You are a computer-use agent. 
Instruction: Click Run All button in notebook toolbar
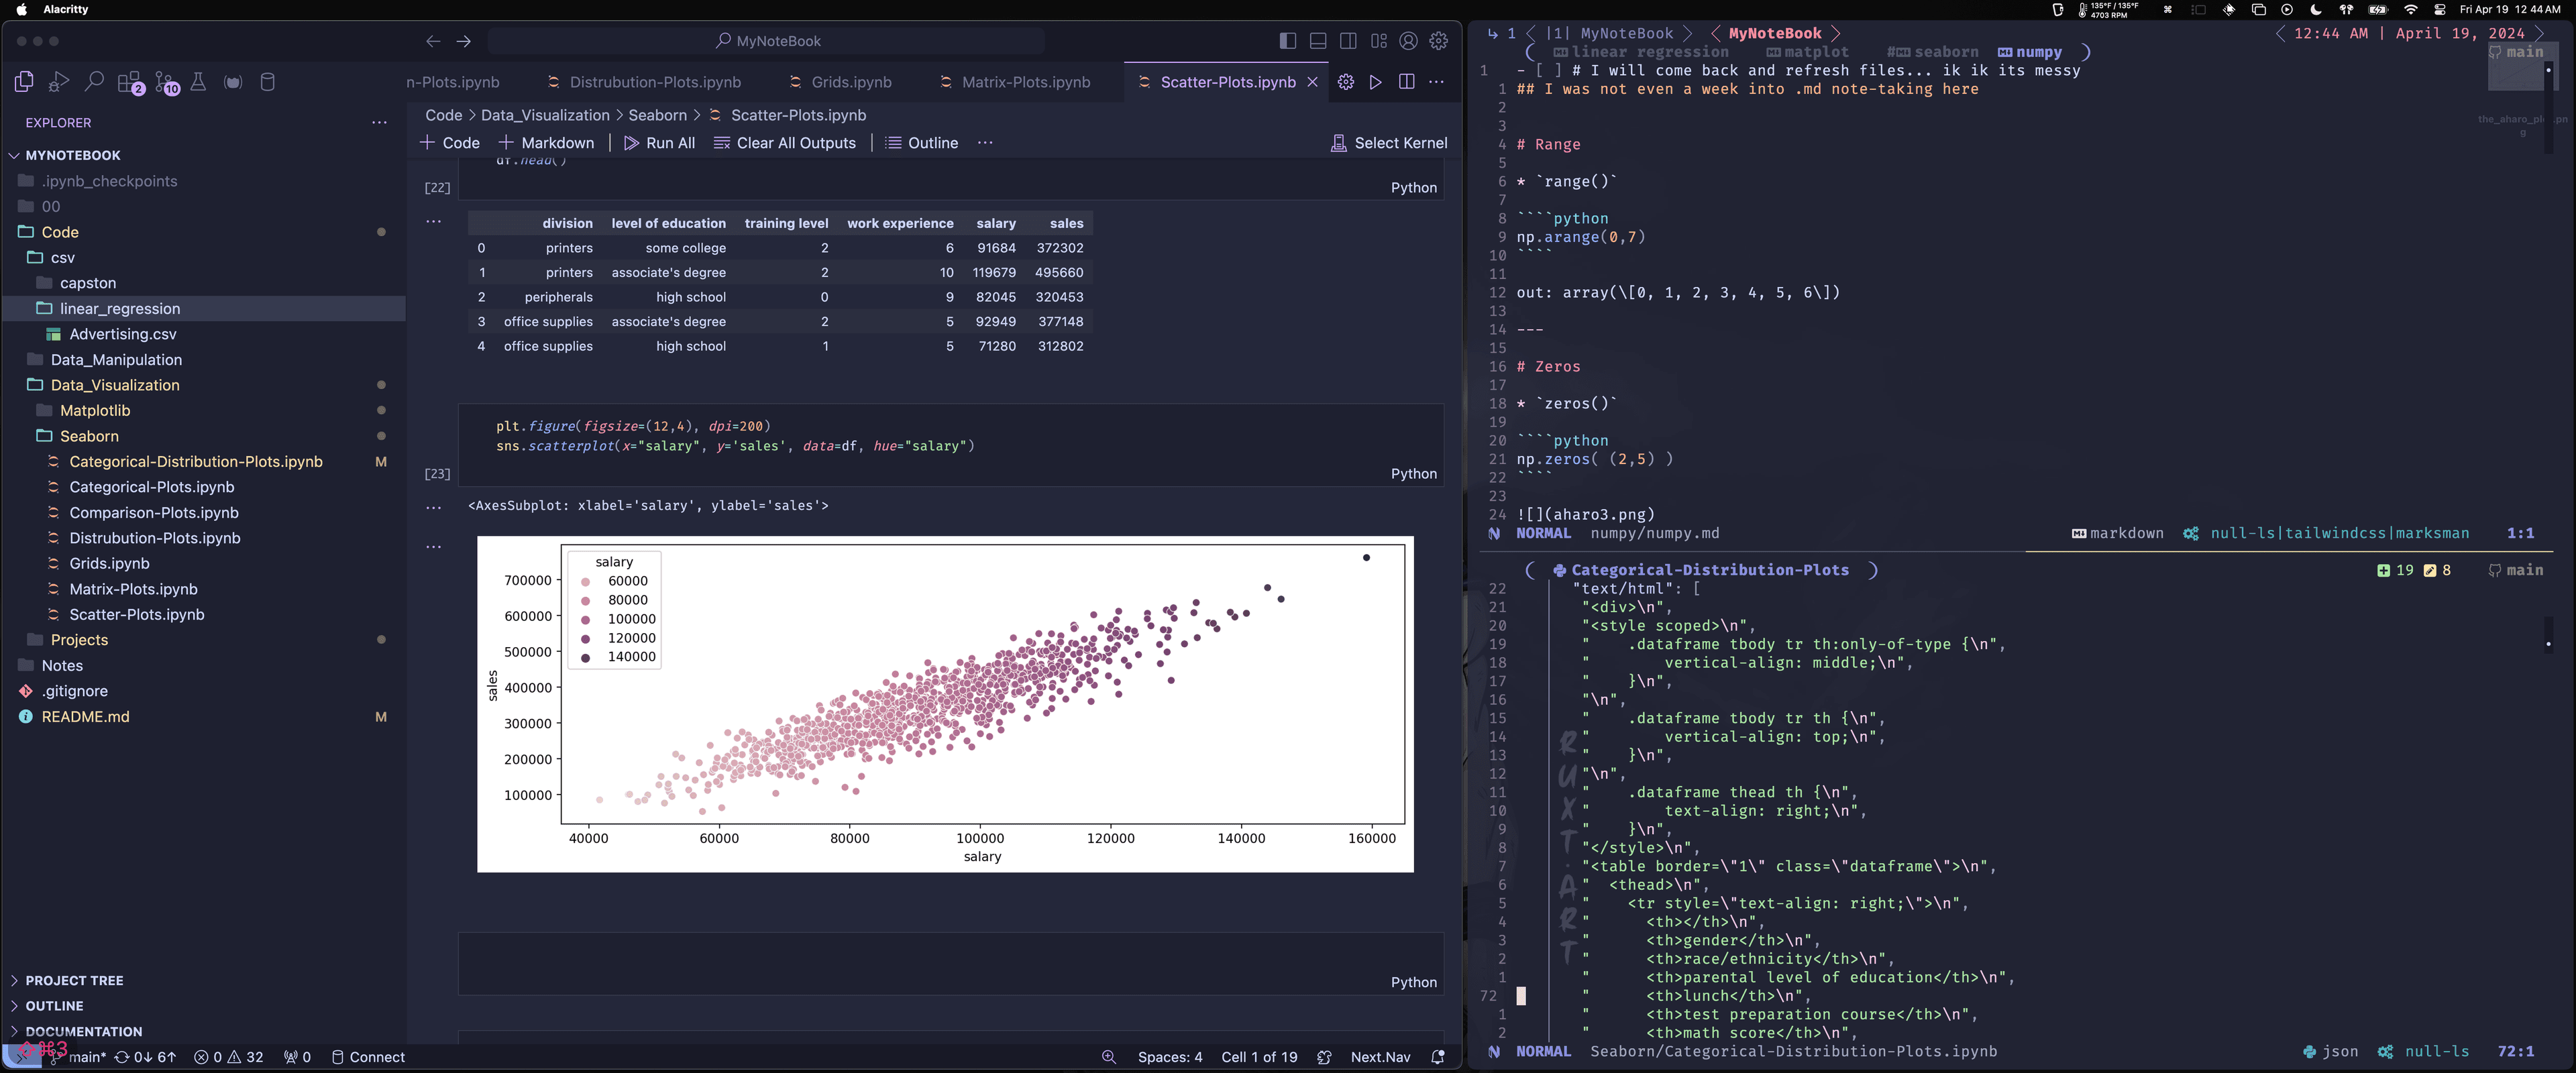pos(659,142)
